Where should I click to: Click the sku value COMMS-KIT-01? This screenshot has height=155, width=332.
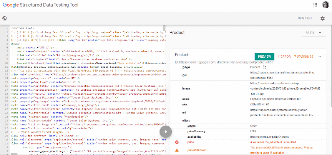(260, 105)
